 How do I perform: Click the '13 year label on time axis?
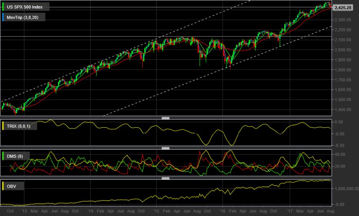coord(24,211)
